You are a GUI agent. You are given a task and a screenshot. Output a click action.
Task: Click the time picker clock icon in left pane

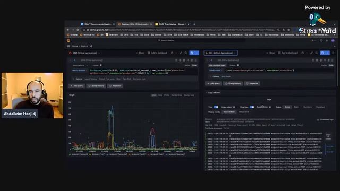pos(172,53)
